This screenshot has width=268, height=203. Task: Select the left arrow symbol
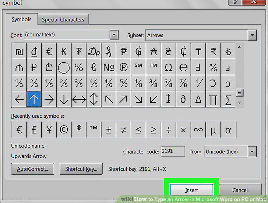19,99
